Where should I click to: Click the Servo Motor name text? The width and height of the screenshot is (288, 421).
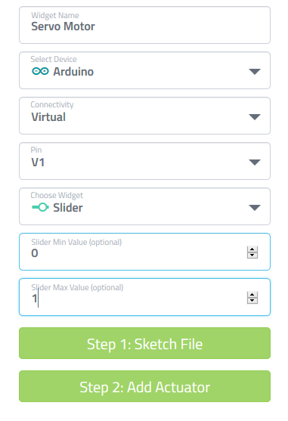63,26
